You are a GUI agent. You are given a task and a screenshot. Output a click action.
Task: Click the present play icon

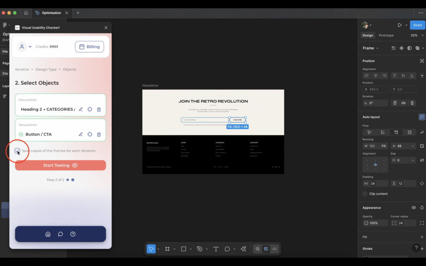[399, 25]
